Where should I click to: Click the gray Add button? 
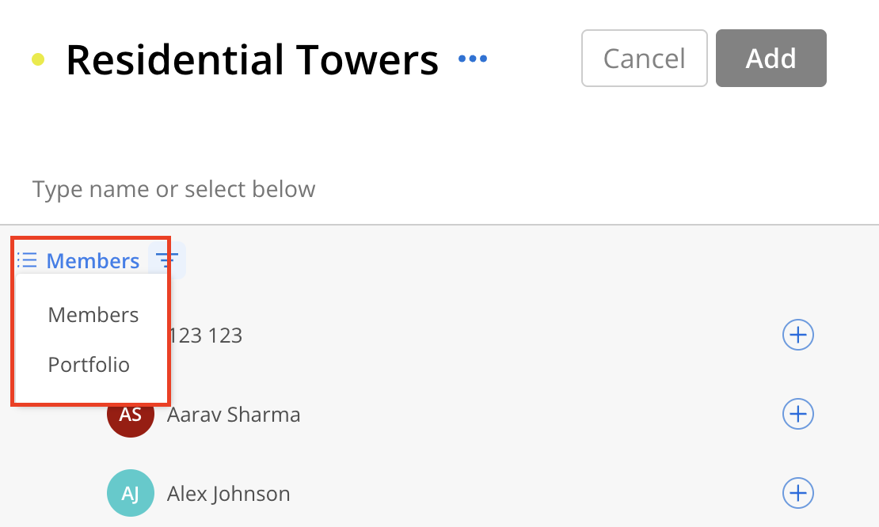[771, 59]
